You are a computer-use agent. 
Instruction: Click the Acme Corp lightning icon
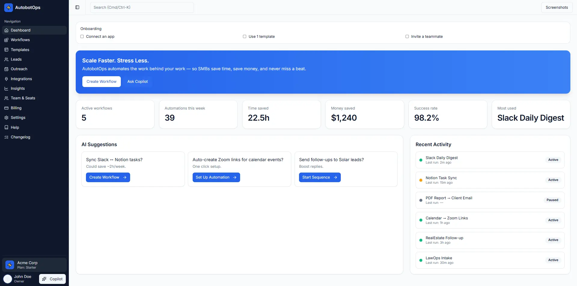10,265
